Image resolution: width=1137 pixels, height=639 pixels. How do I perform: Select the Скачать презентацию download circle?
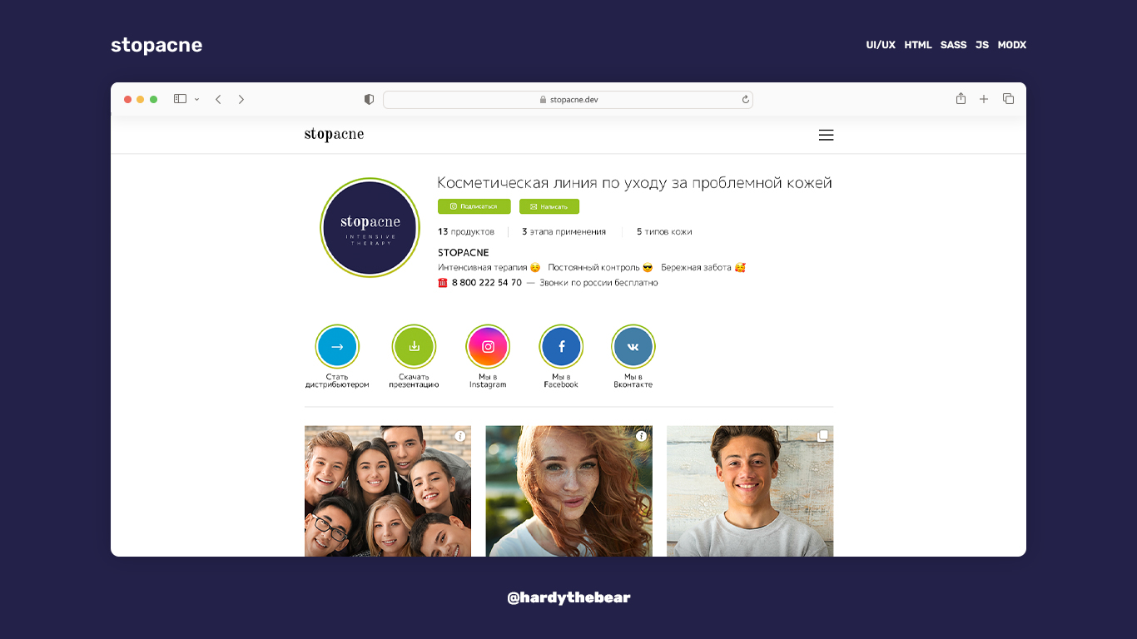click(x=414, y=347)
